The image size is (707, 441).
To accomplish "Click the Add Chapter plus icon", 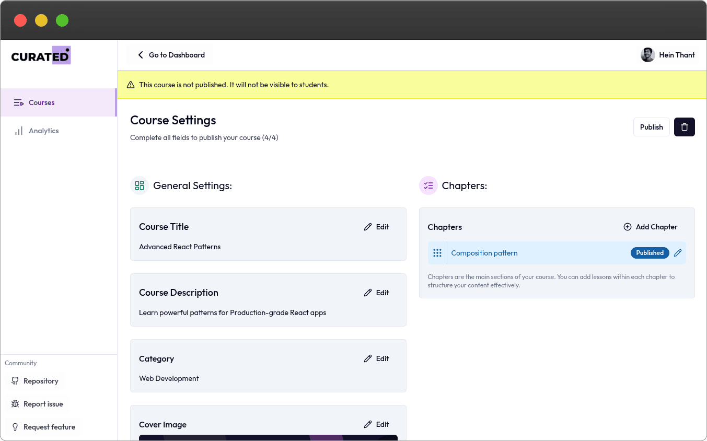I will click(627, 227).
